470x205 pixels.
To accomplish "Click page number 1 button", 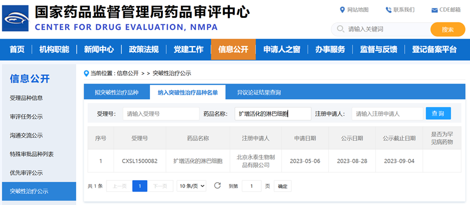I will (140, 186).
